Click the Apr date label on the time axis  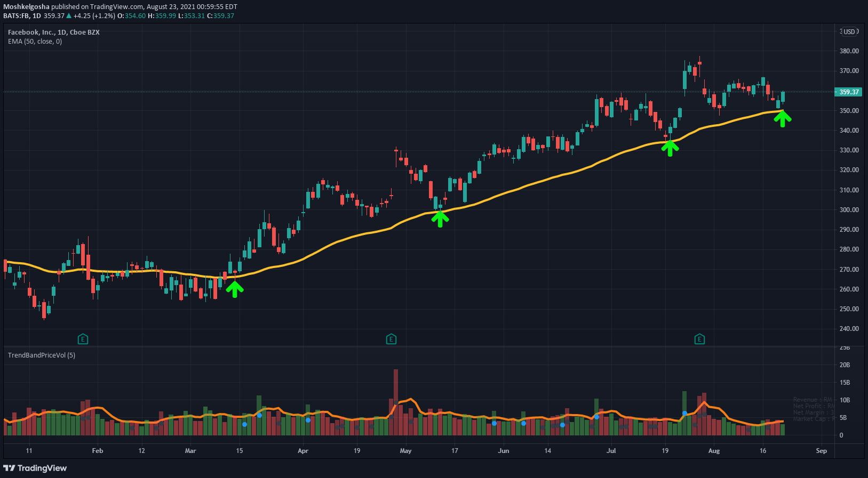(303, 451)
